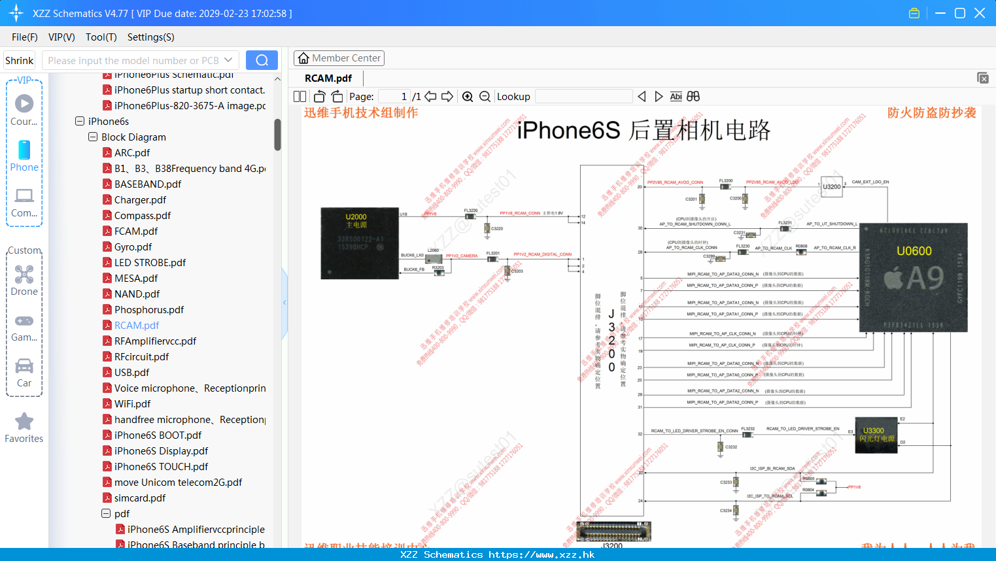Open iPhone6S TOUCH.pdf
Screen dimensions: 996x561
point(161,466)
